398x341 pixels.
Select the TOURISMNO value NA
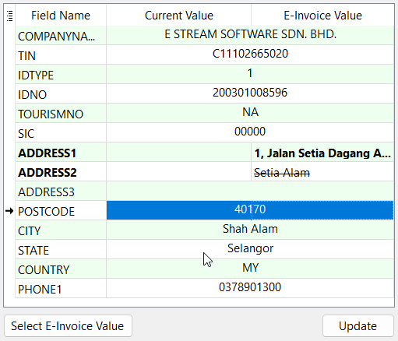pyautogui.click(x=250, y=112)
